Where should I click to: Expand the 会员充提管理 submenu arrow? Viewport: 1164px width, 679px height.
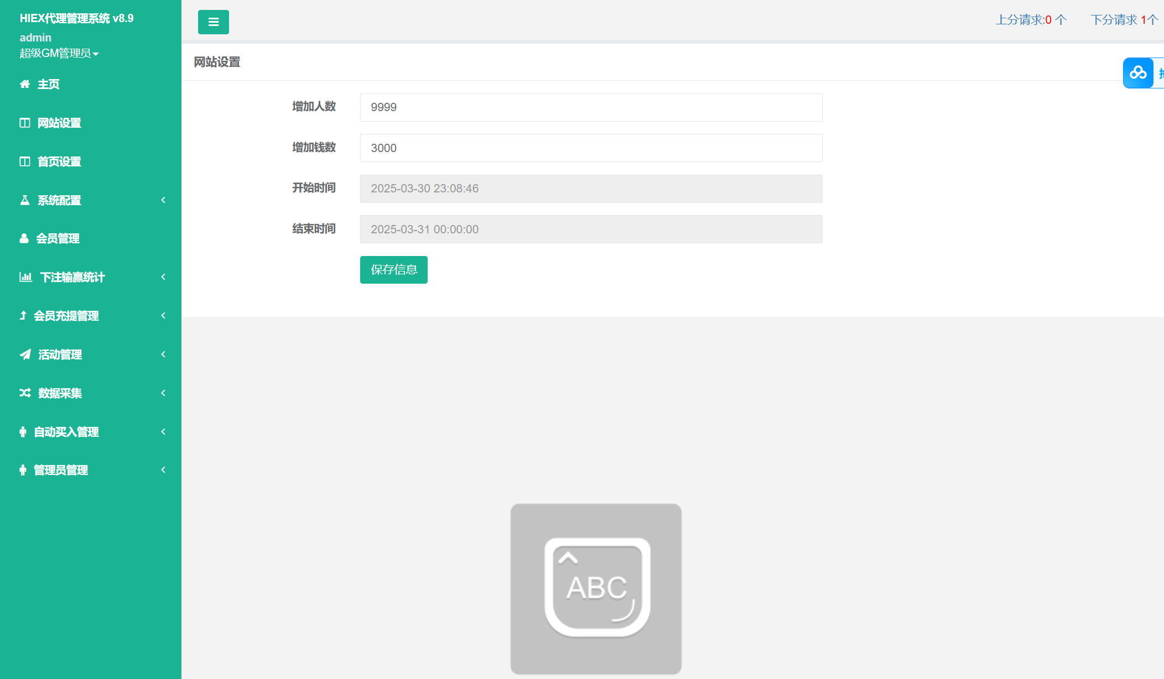pos(163,316)
